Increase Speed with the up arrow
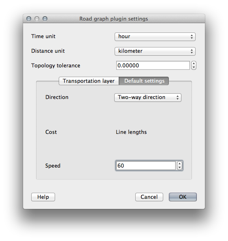This screenshot has width=228, height=241. tap(179, 164)
